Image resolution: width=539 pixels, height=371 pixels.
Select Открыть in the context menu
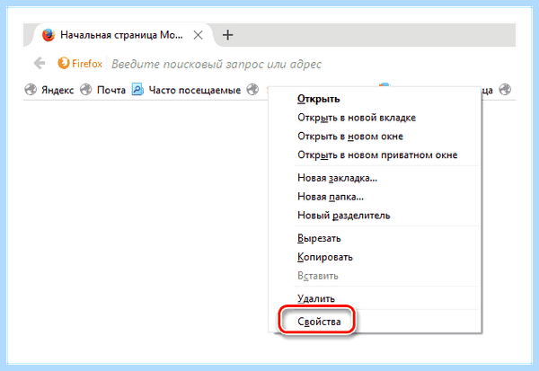375,99
